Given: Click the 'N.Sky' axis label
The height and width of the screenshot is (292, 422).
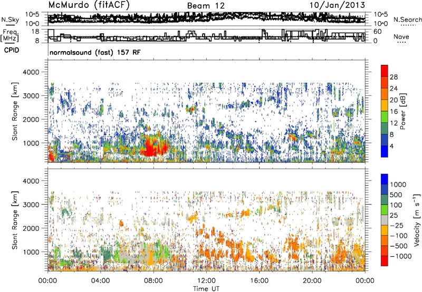Looking at the screenshot, I should click(10, 20).
